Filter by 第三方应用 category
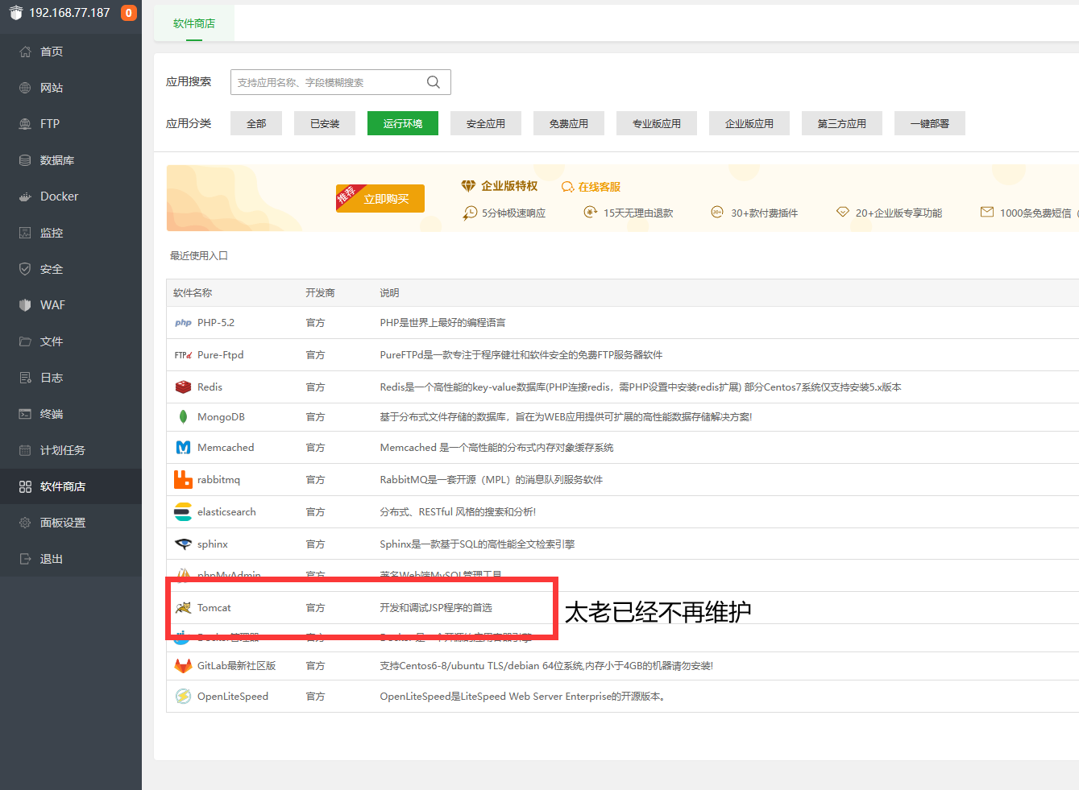The image size is (1079, 790). point(842,123)
